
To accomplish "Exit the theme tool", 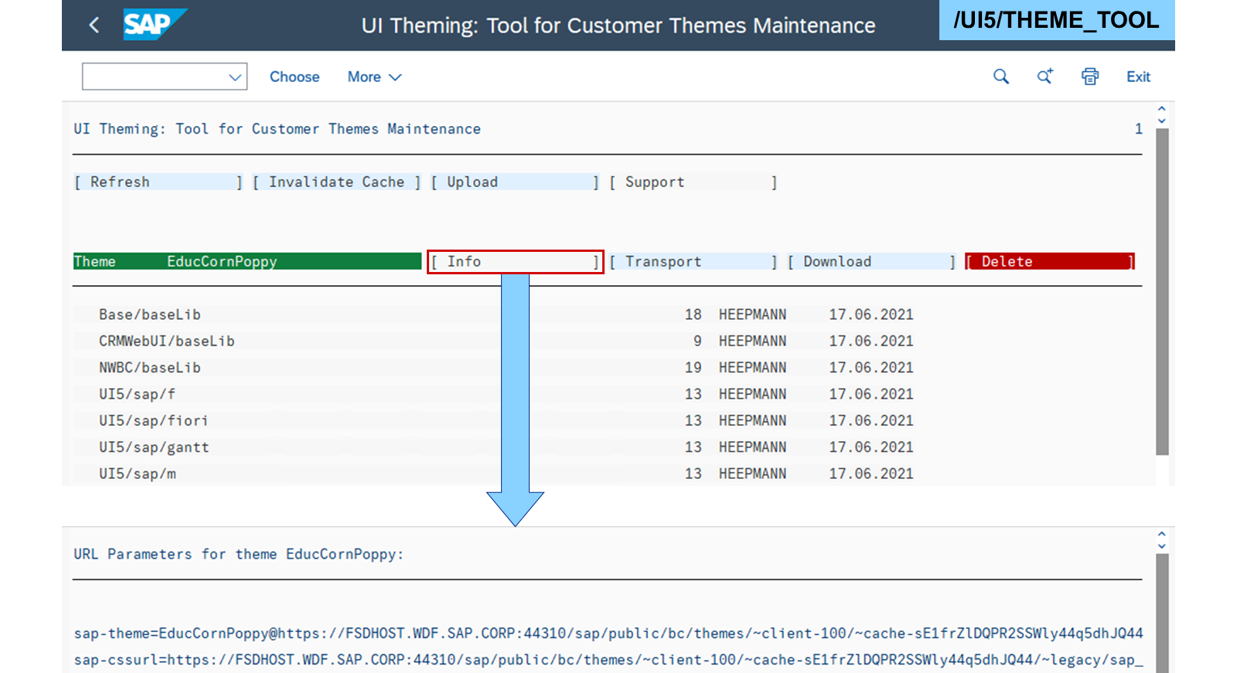I will [1138, 76].
